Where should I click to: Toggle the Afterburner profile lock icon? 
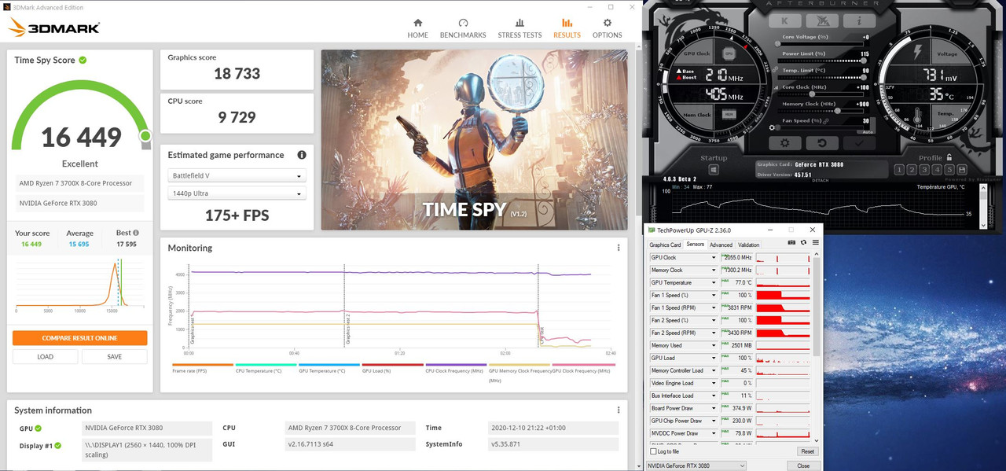(949, 157)
